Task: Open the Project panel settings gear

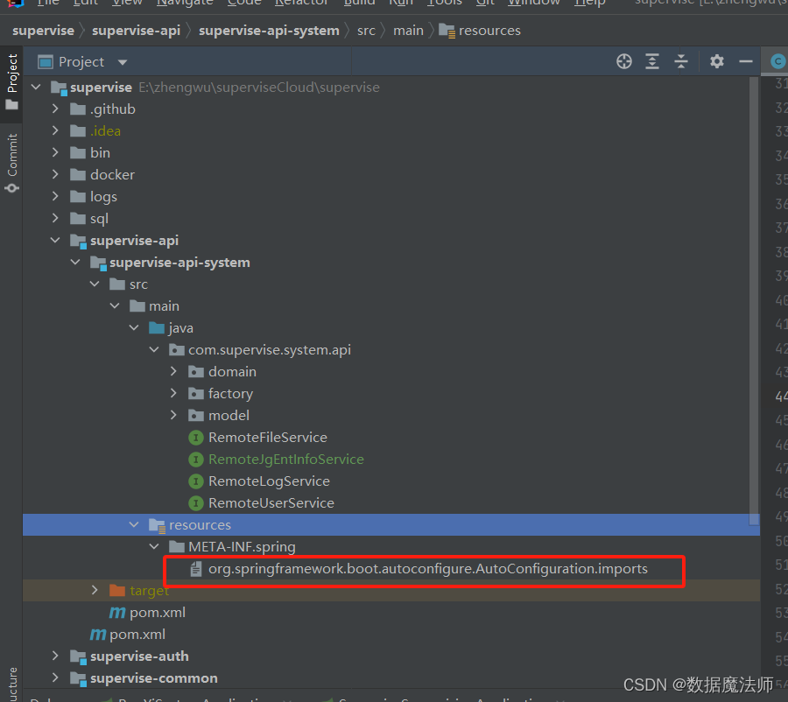Action: click(x=716, y=62)
